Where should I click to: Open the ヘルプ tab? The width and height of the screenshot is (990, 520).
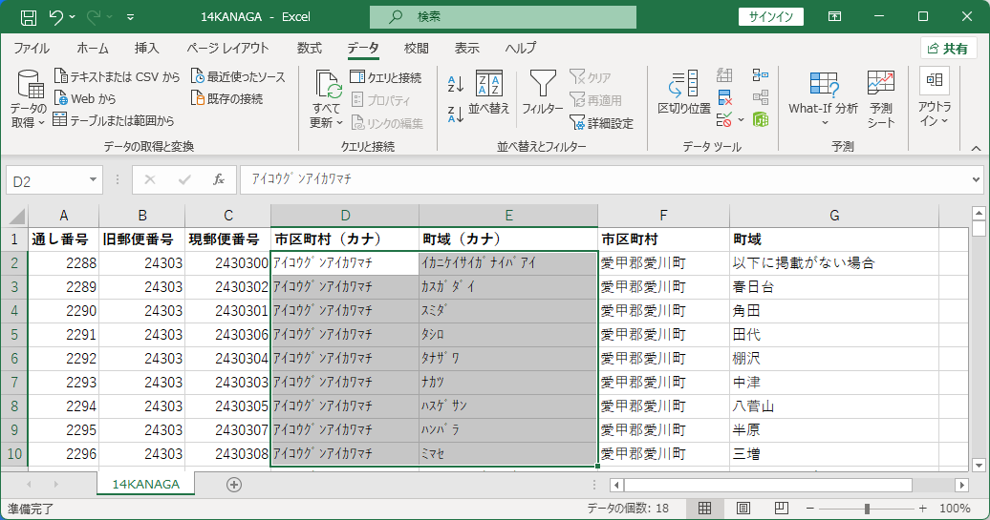[x=520, y=48]
